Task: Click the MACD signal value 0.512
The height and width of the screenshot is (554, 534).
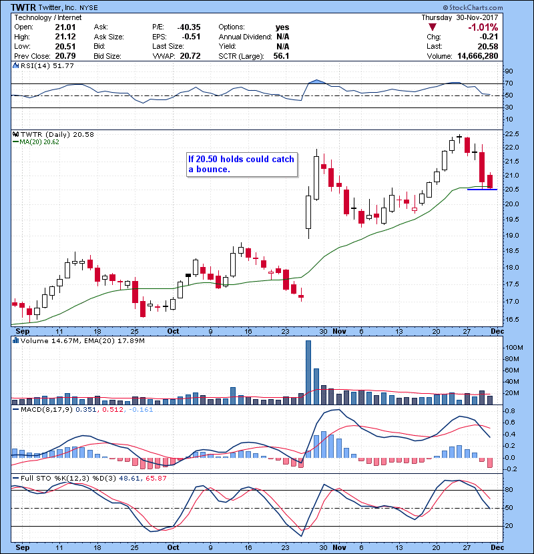Action: (113, 410)
